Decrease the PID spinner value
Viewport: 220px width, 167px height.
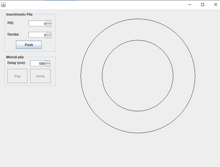[49, 25]
